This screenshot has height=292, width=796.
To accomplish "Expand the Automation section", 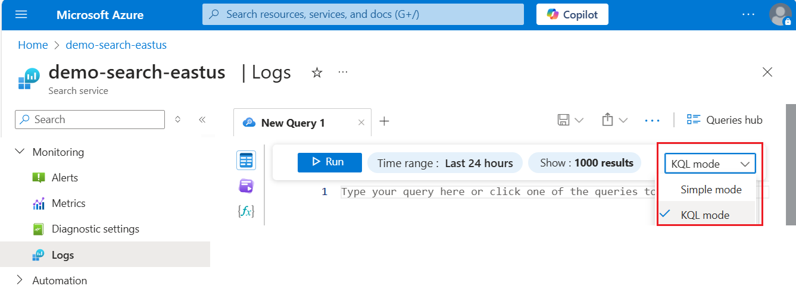I will coord(20,280).
